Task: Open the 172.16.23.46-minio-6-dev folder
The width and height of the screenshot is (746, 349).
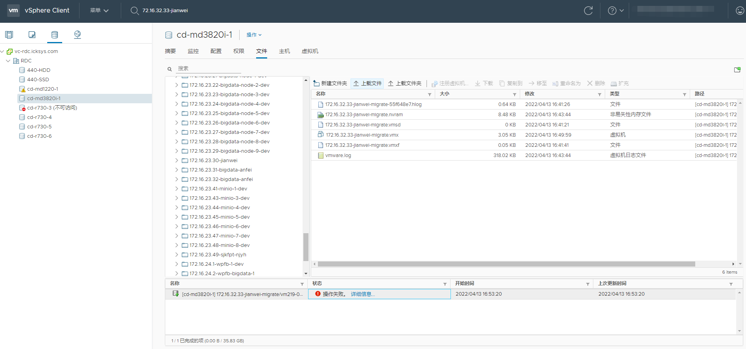Action: [220, 227]
